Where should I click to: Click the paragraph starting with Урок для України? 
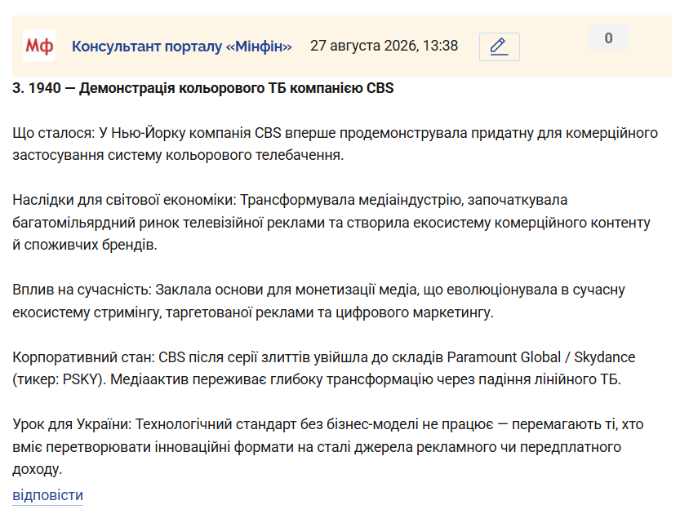[x=328, y=447]
